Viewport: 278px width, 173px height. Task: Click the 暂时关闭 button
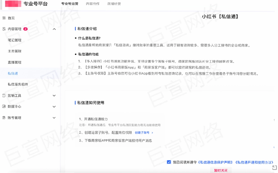(221, 170)
